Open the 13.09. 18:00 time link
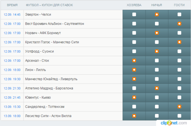191x126 pixels. [x=12, y=116]
